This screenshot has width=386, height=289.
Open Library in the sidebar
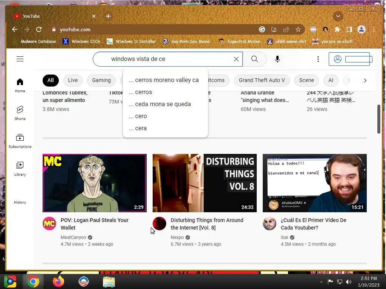20,169
